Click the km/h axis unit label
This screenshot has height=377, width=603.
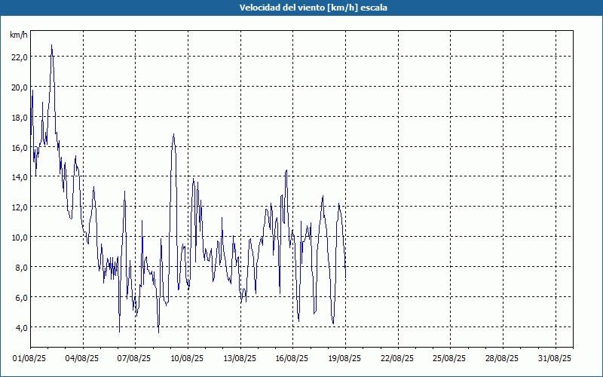coord(19,35)
